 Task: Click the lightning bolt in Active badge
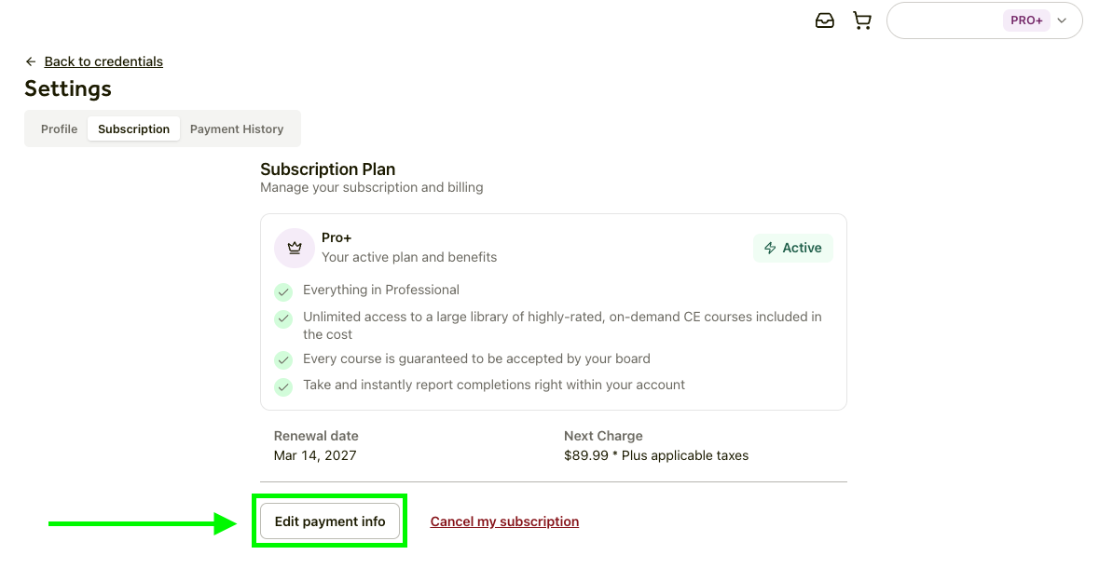click(770, 249)
